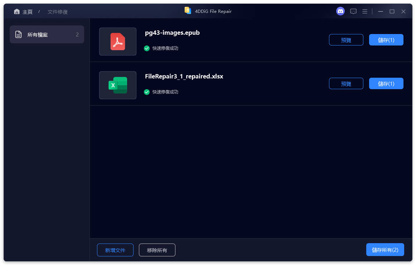Image resolution: width=416 pixels, height=265 pixels.
Task: Save pg43-images.epub using 儲存(1)
Action: 386,40
